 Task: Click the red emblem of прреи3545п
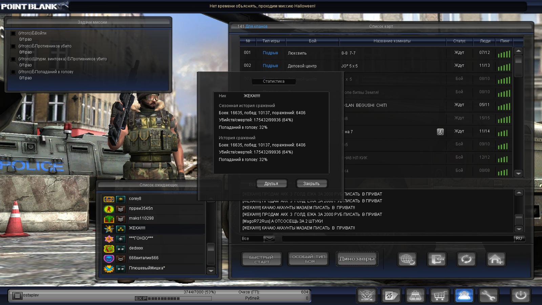(109, 209)
